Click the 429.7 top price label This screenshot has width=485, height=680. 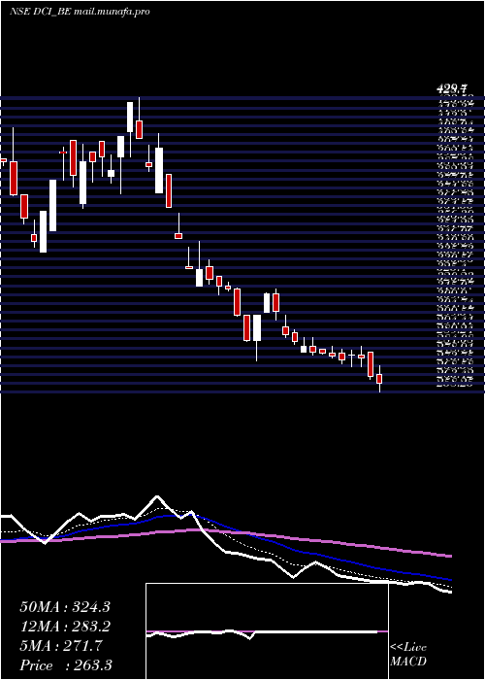point(452,89)
